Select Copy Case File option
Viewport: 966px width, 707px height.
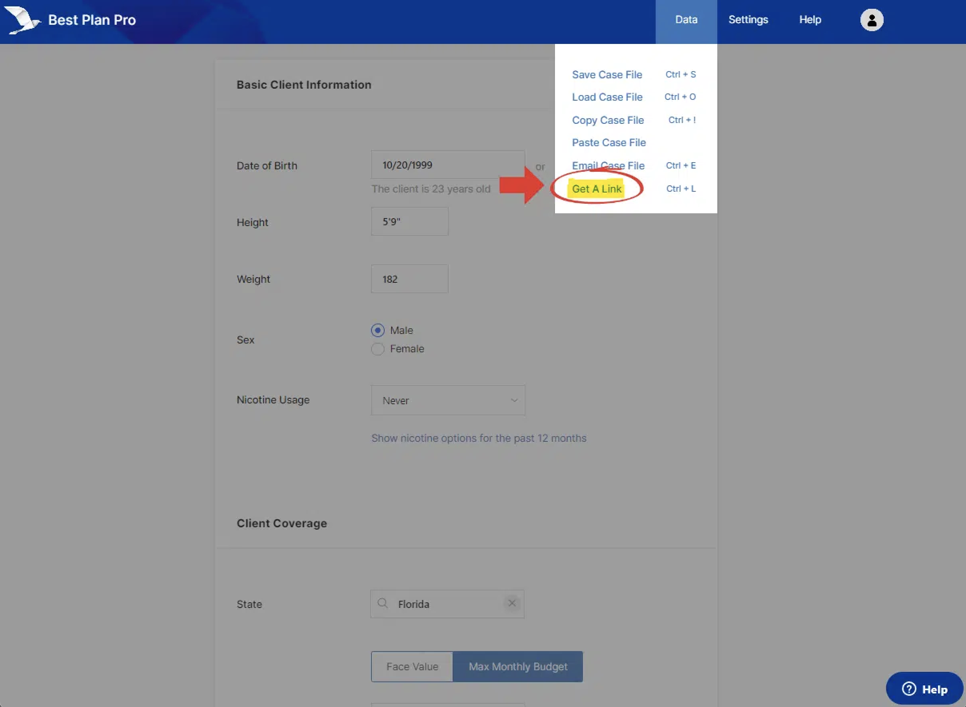tap(607, 120)
